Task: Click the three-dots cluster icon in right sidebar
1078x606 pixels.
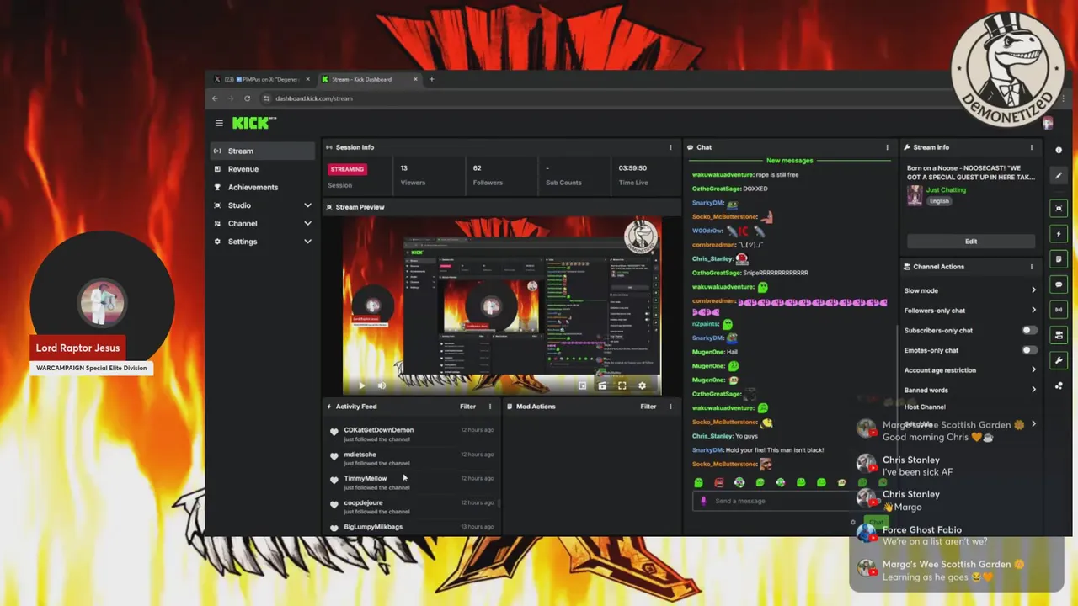Action: coord(1059,385)
